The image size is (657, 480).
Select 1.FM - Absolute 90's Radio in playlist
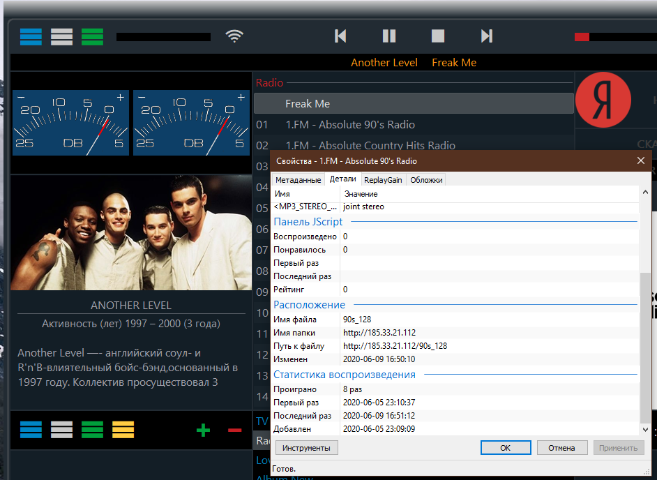tap(350, 125)
